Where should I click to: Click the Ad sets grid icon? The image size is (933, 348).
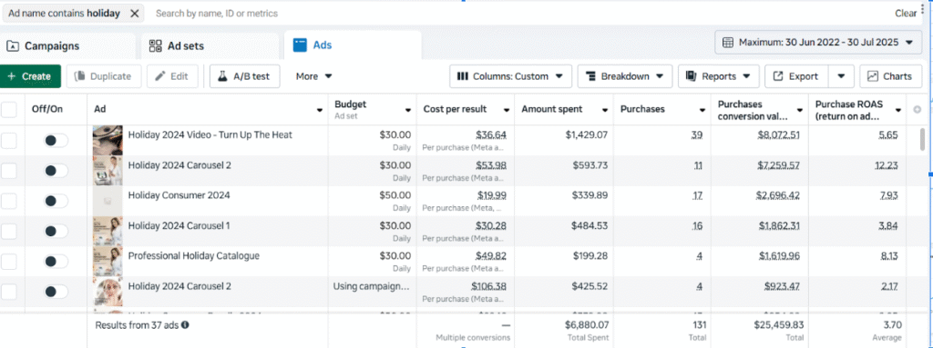point(155,45)
